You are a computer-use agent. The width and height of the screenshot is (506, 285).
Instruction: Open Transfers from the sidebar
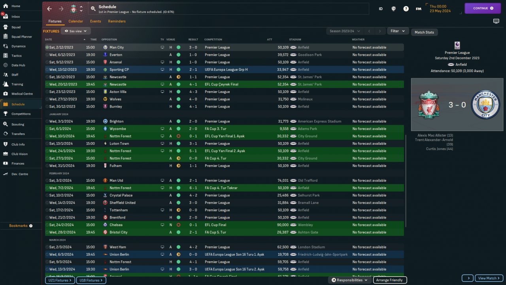click(21, 134)
